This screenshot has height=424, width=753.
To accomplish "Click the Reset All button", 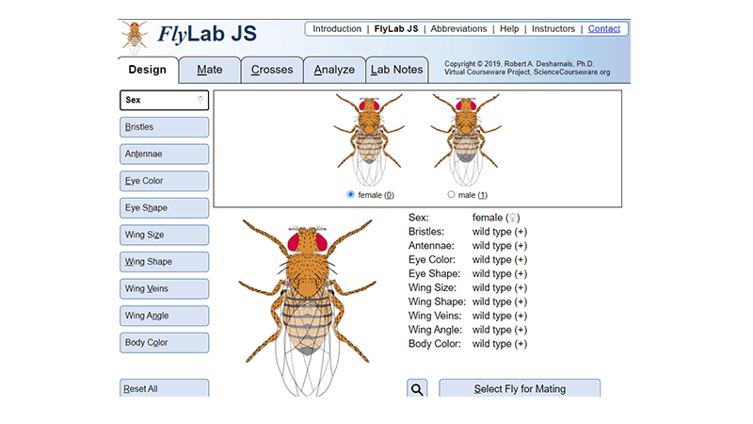I will point(165,389).
